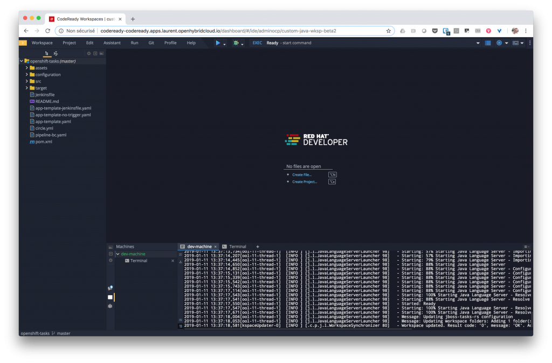Click the Create Project... link
Screen dimensions: 552x363
(305, 181)
